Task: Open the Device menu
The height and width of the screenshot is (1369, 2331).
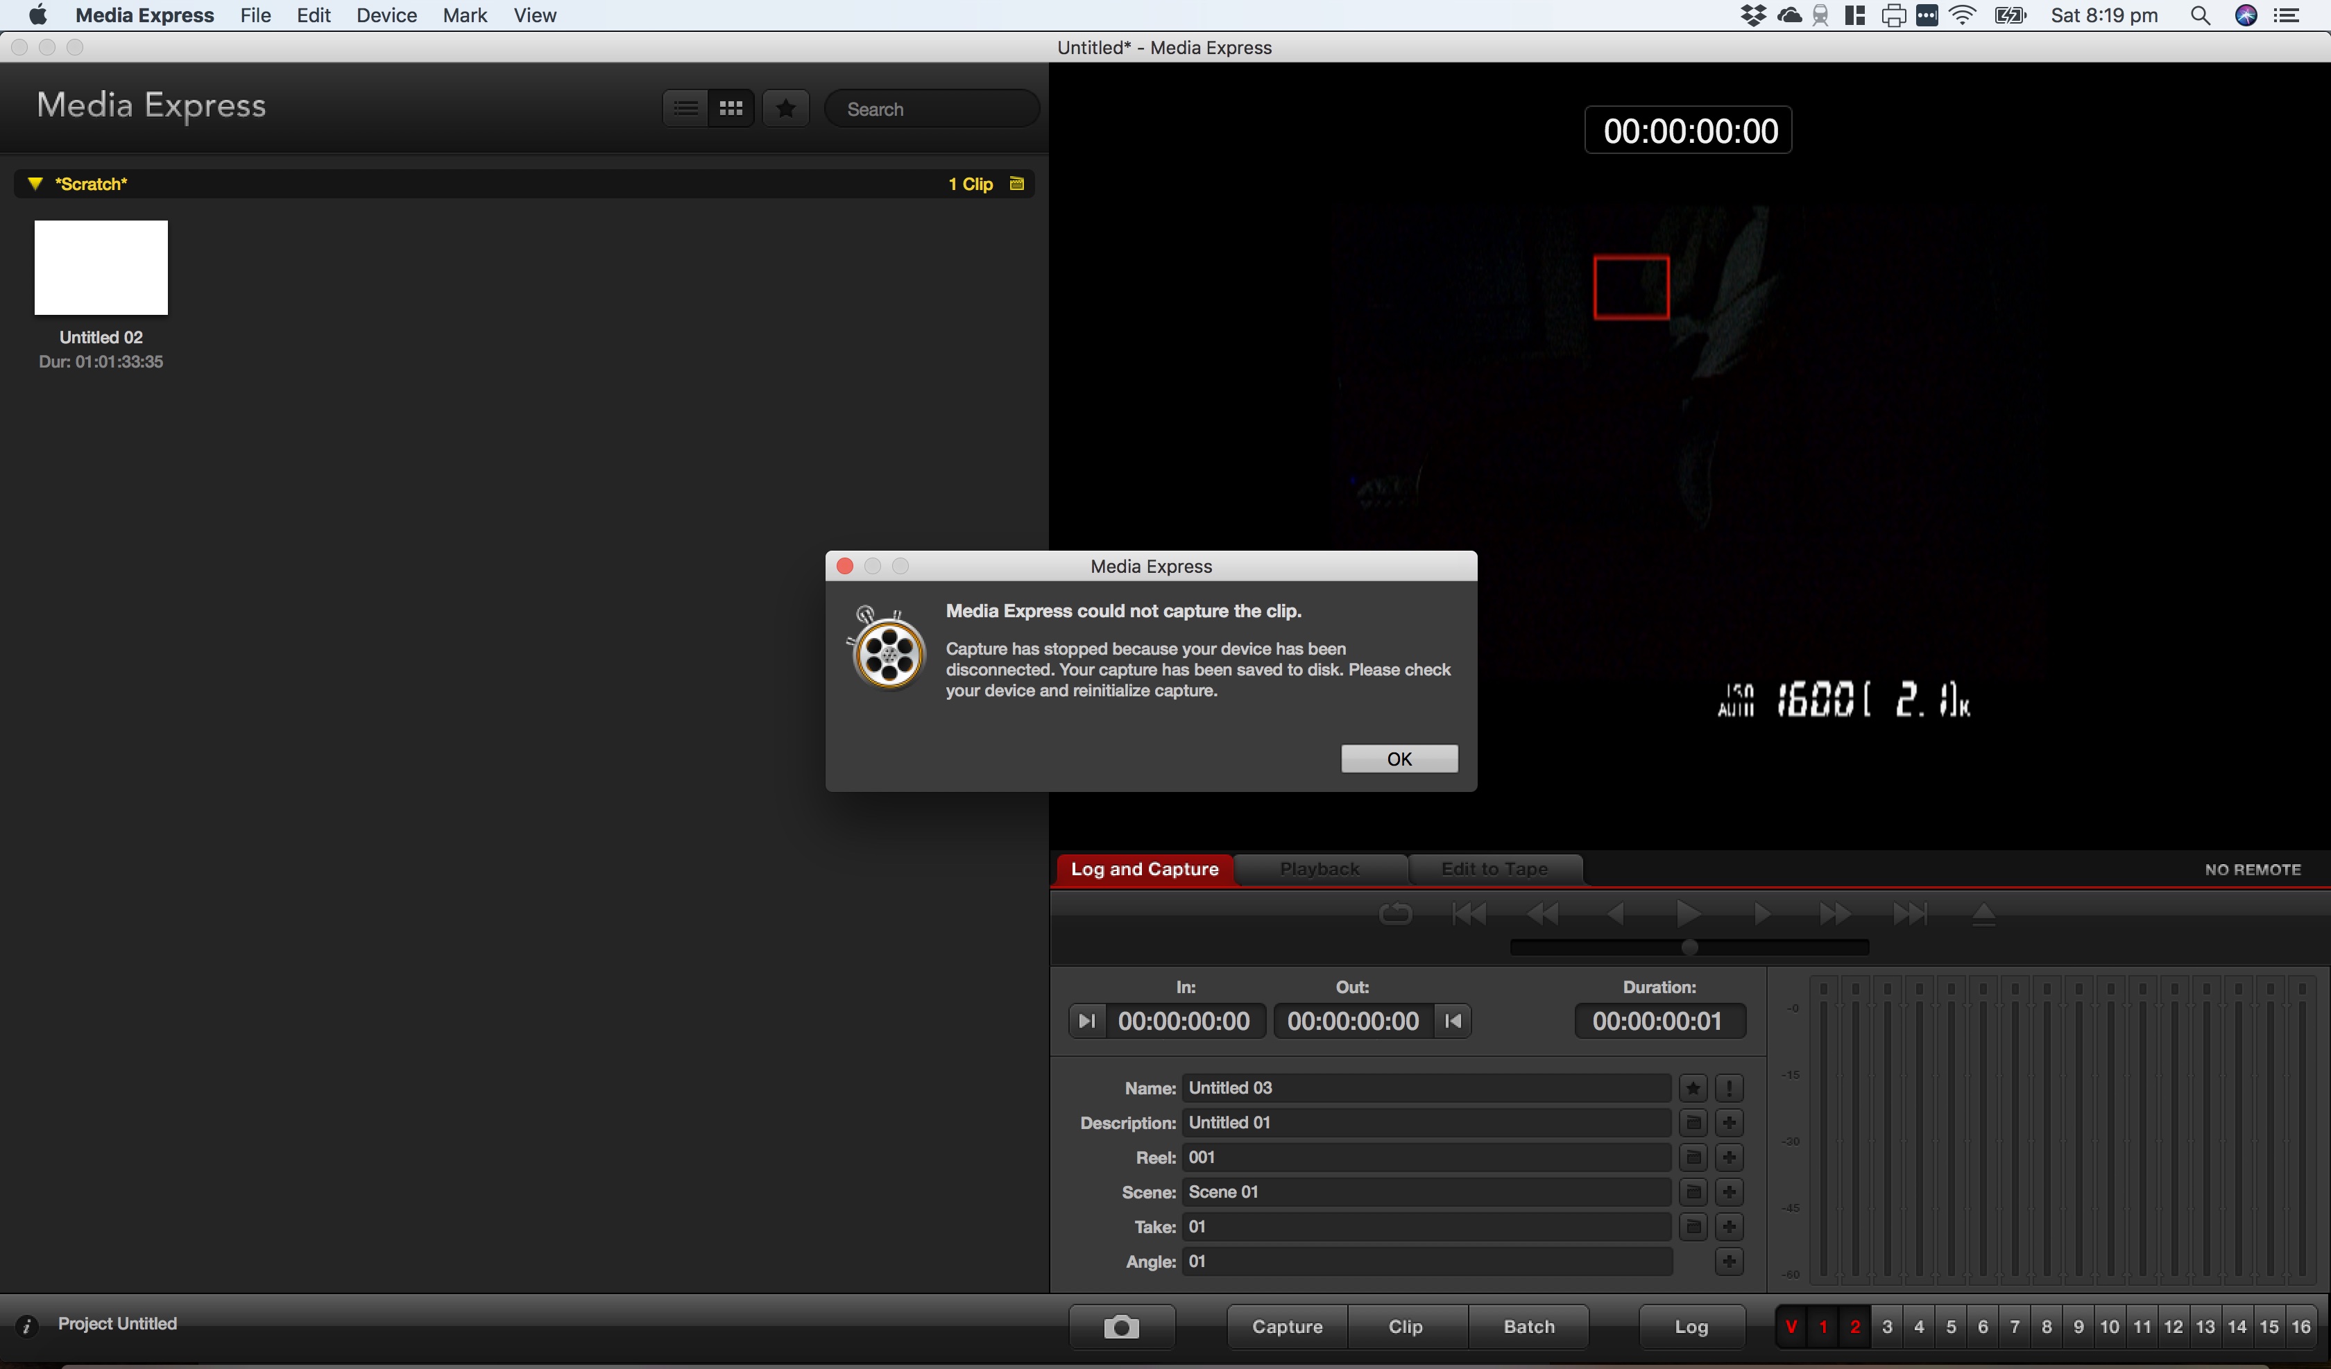Action: [386, 16]
